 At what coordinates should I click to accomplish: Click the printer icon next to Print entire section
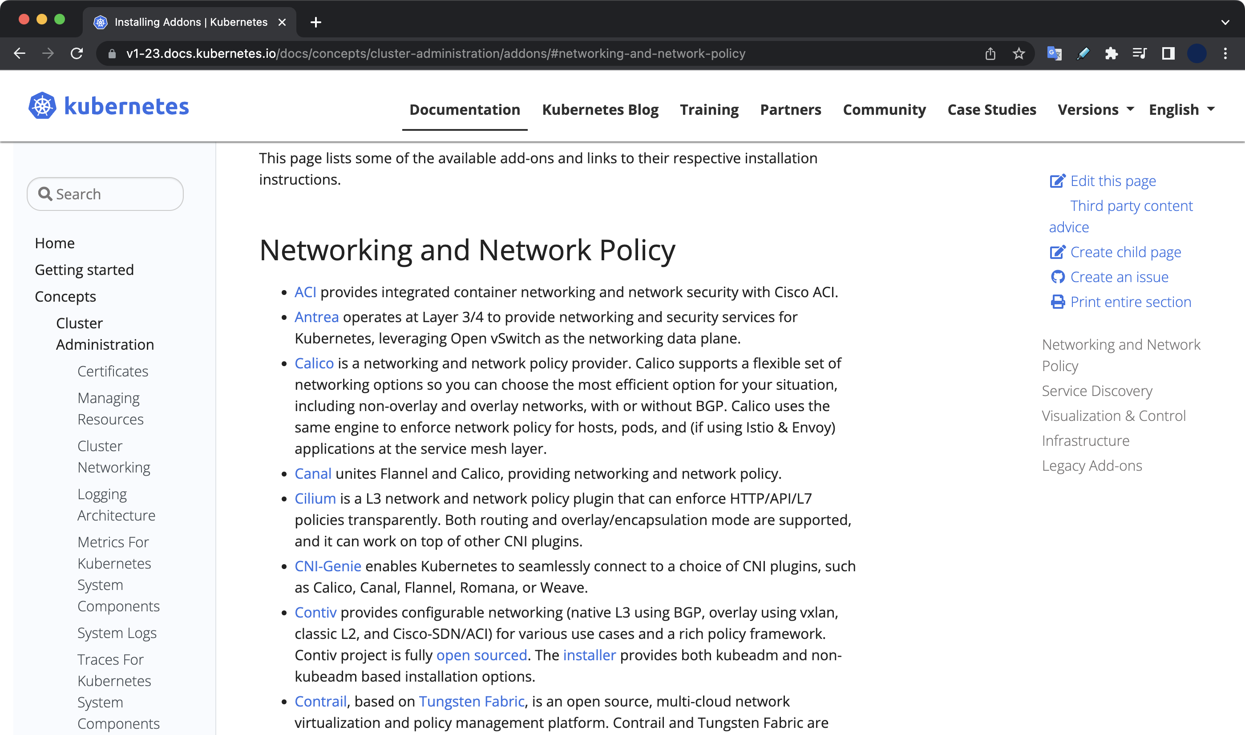[1058, 302]
